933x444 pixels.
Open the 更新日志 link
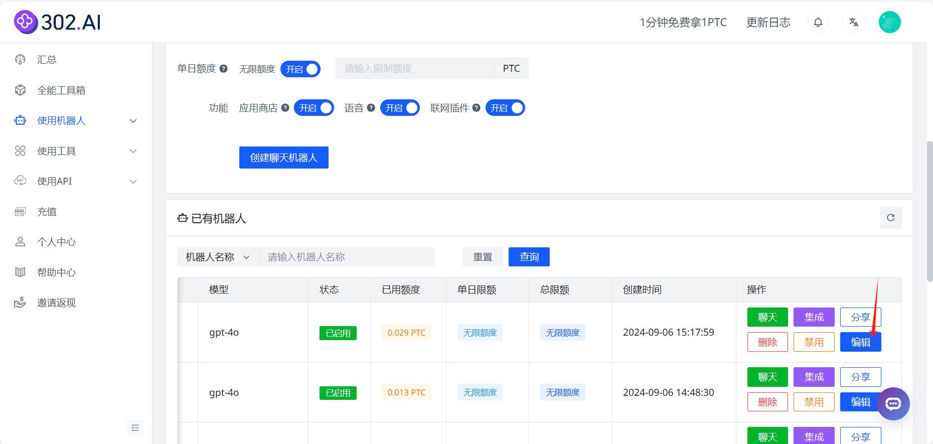[768, 22]
